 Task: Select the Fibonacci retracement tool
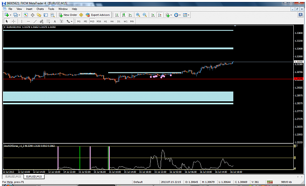pyautogui.click(x=48, y=21)
